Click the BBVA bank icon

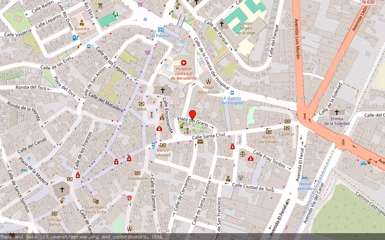[142, 104]
